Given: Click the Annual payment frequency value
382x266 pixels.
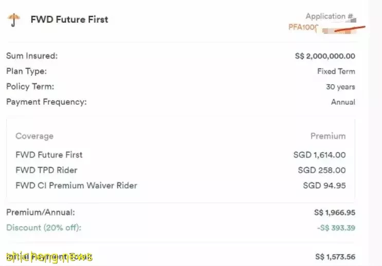Looking at the screenshot, I should point(343,102).
